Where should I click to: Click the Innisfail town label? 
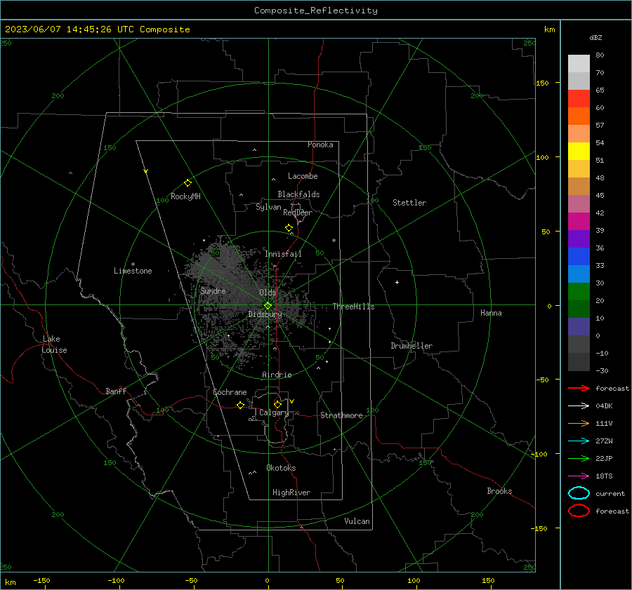coord(283,254)
